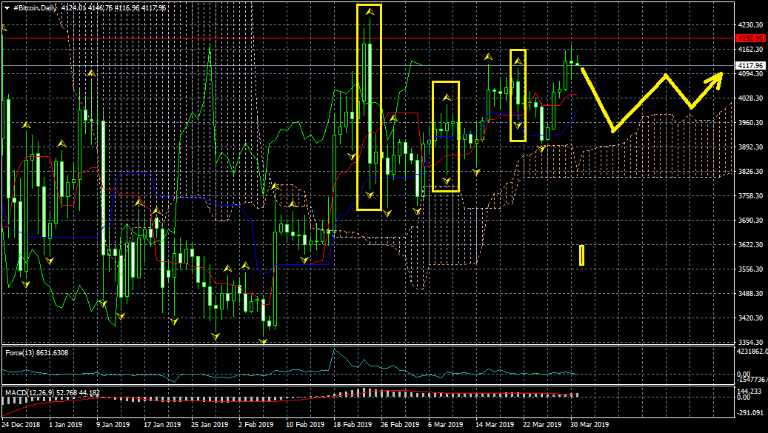
Task: Click the down fractal arrow at chart's lowest candle
Action: (264, 341)
